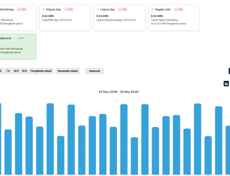The height and width of the screenshot is (176, 230).
Task: Click 0.62 kWh value in Högsta dag
Action: click(x=48, y=16)
